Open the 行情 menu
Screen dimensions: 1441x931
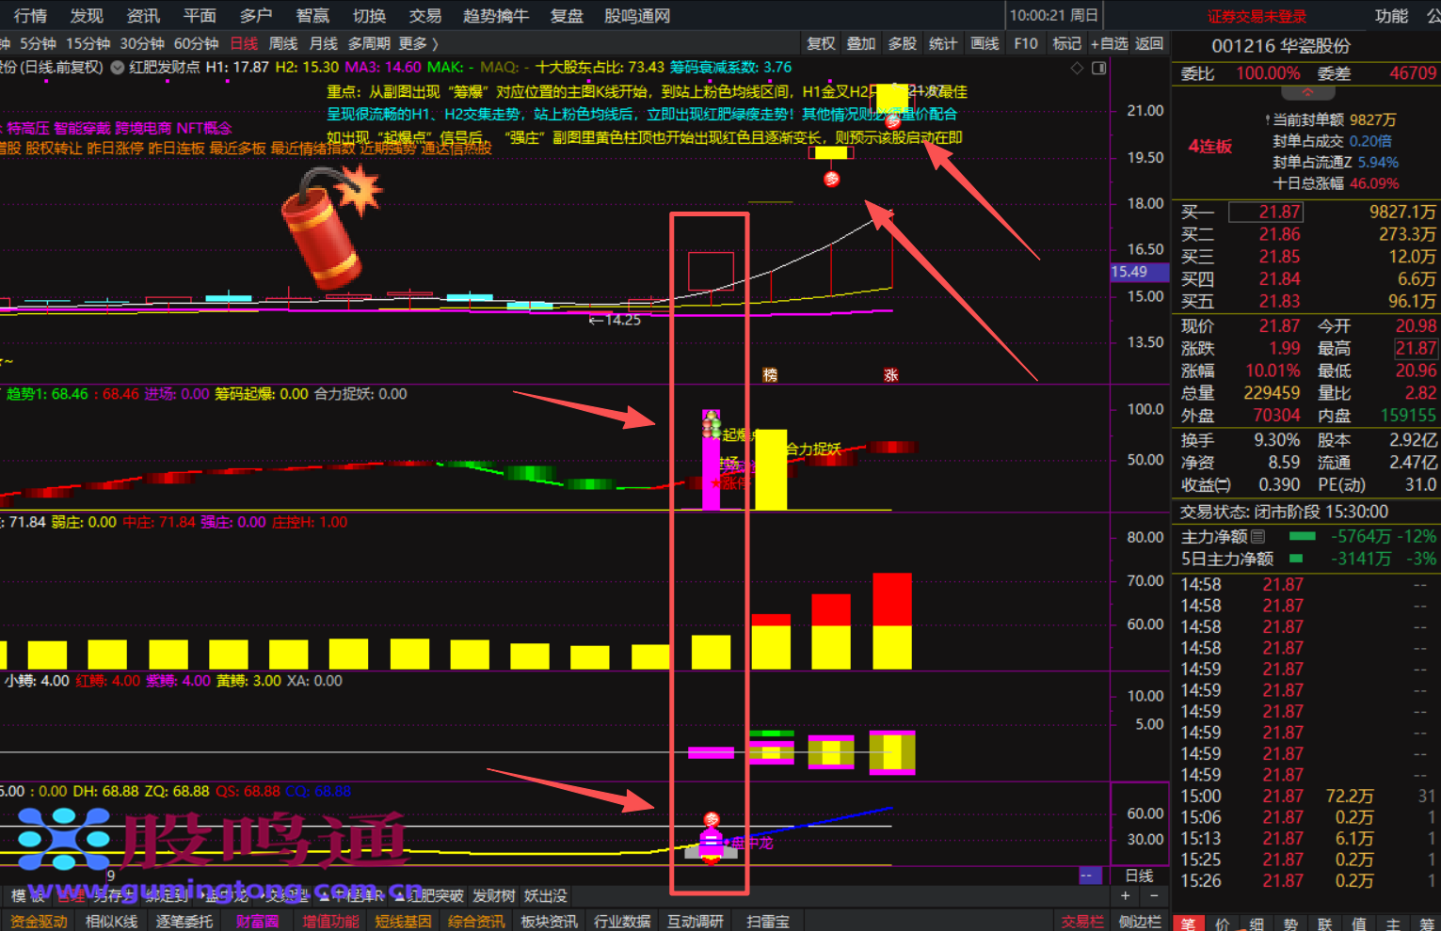pos(30,16)
